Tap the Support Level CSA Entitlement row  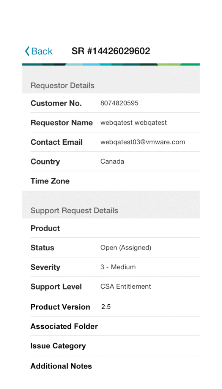111,287
